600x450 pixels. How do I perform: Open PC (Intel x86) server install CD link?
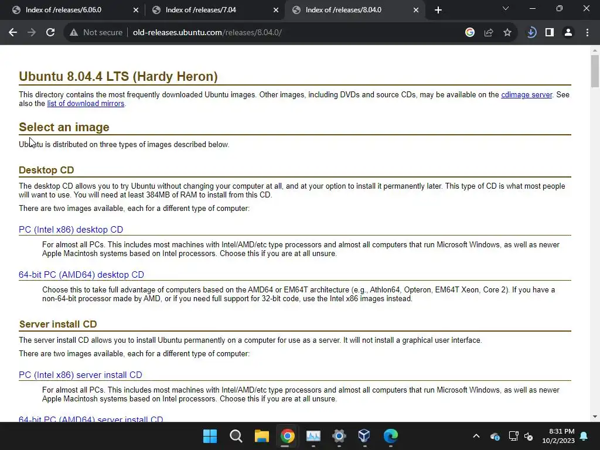80,375
